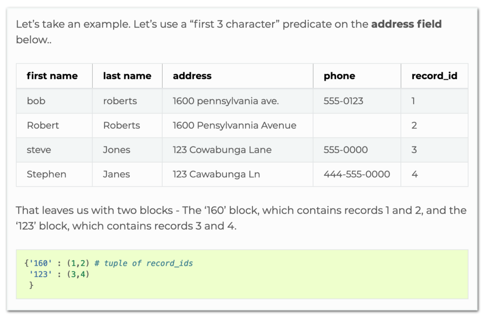This screenshot has height=321, width=487.
Task: Click the "last name" column header
Action: (127, 76)
